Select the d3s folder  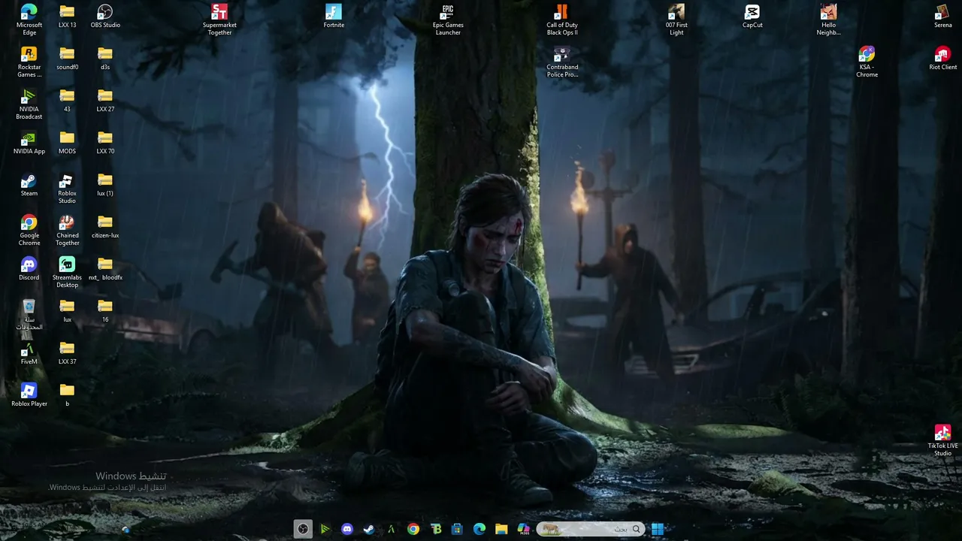point(105,58)
